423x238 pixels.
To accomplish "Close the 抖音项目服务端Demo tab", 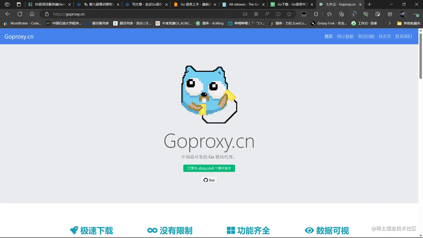I will (70, 4).
